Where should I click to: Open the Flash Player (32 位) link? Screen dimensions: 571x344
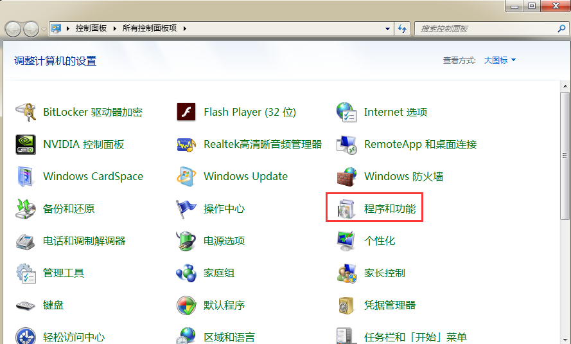pos(250,112)
